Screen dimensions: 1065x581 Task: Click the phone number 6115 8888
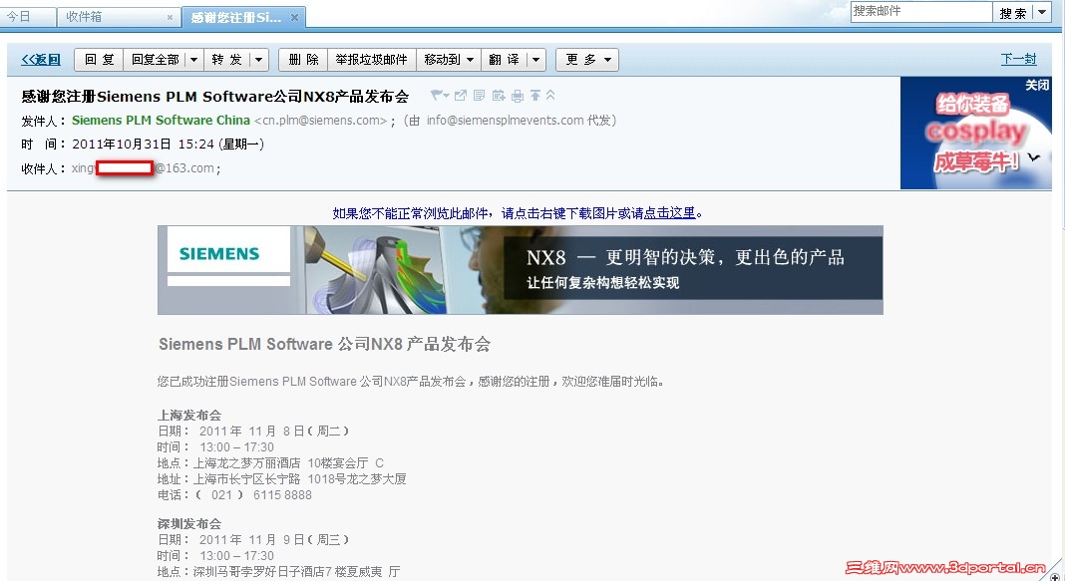(x=282, y=495)
